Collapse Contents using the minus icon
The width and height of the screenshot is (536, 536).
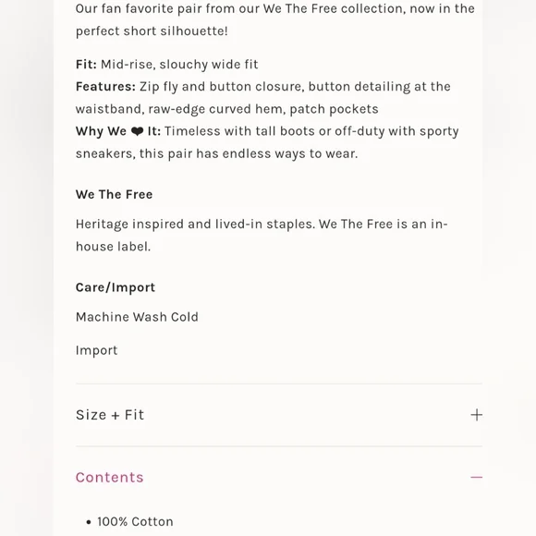476,477
